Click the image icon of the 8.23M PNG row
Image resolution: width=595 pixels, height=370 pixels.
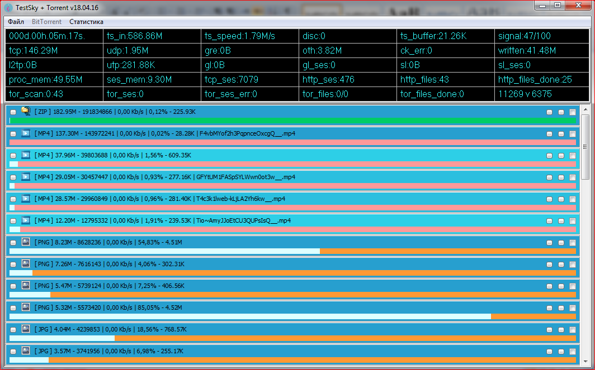(x=25, y=242)
